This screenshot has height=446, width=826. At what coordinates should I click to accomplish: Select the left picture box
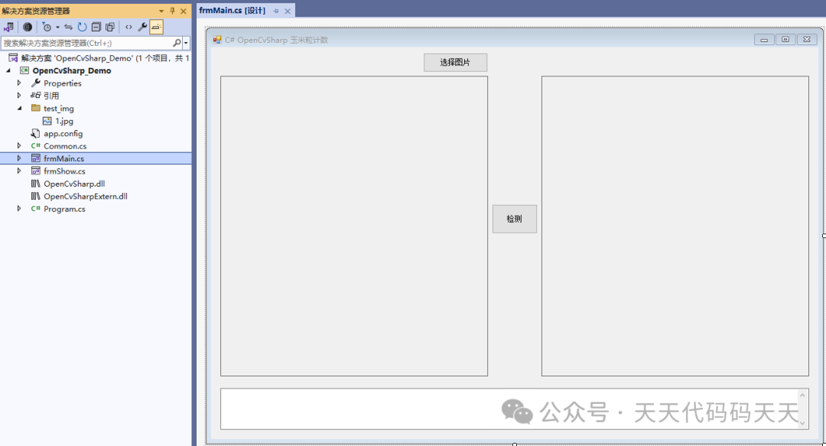354,226
